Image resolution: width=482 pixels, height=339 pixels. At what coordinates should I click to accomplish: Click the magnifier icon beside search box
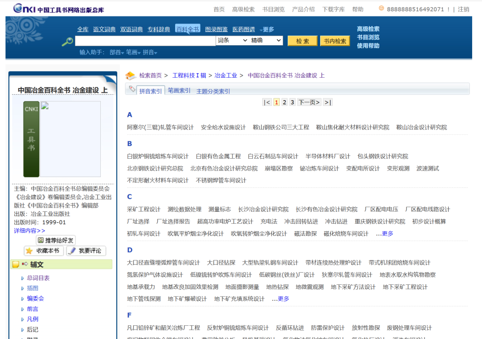click(x=67, y=42)
